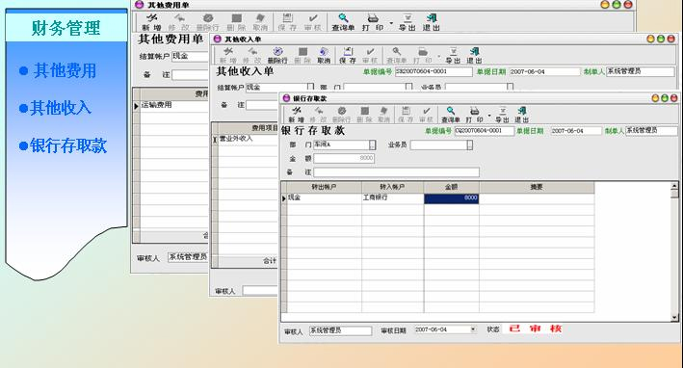Screen dimensions: 683x368
Task: Click 打印 in the 其他费用单 toolbar
Action: [x=373, y=22]
